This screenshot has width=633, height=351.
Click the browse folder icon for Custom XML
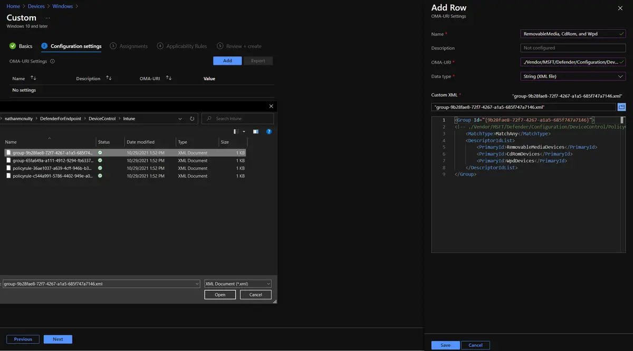[621, 107]
